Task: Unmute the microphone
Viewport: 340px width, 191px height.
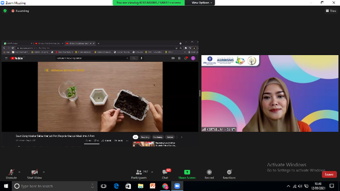Action: (x=11, y=174)
